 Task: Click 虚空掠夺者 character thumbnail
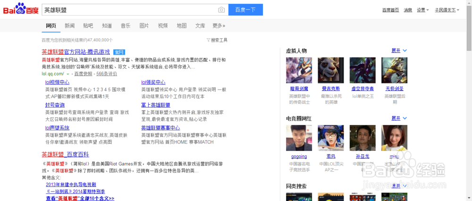(362, 70)
